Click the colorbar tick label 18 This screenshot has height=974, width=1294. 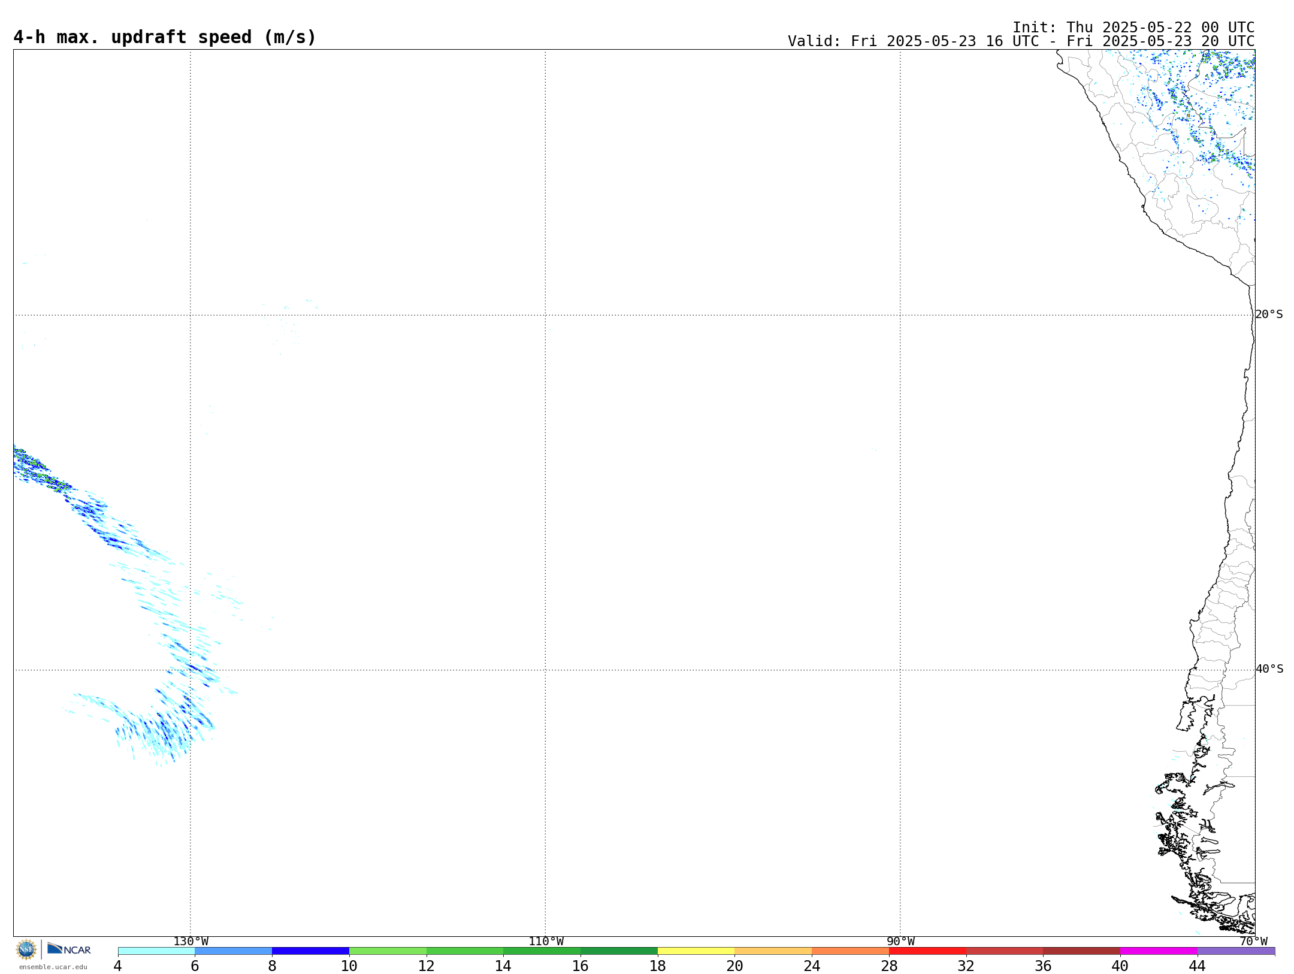[658, 966]
